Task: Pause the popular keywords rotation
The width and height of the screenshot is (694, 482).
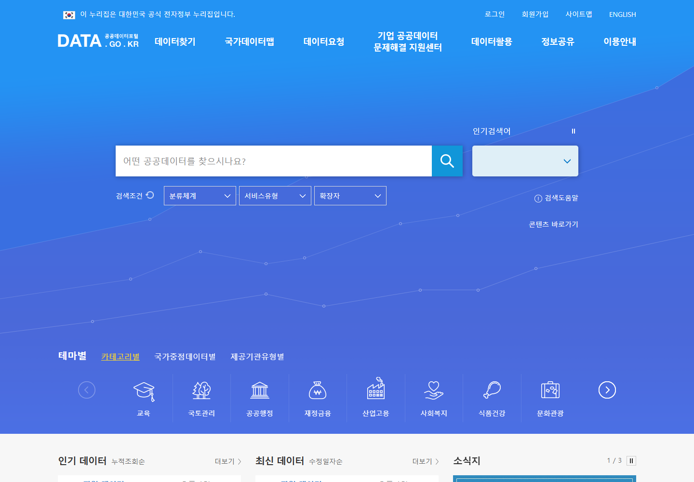Action: [x=574, y=131]
